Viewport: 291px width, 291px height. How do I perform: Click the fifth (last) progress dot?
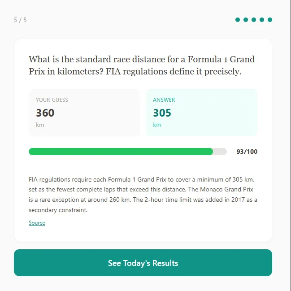tap(269, 20)
